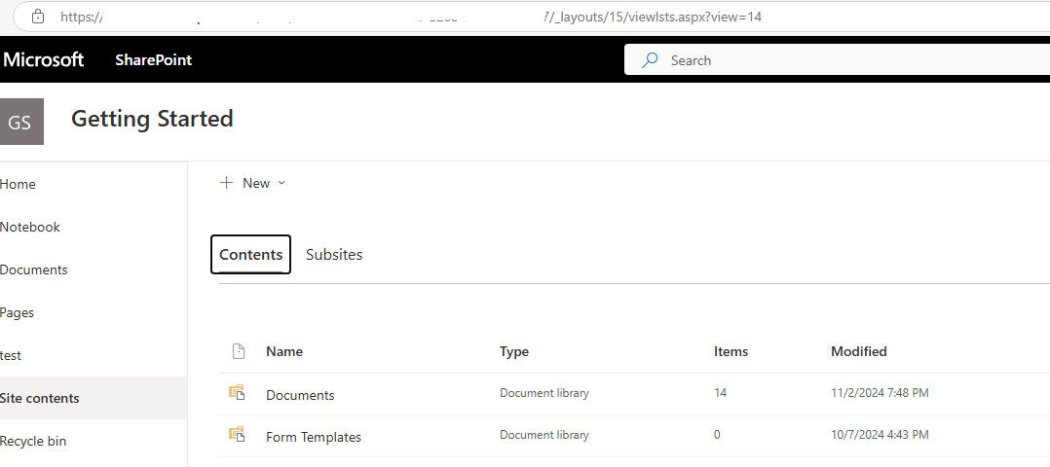Open Recycle bin in left navigation
Image resolution: width=1050 pixels, height=467 pixels.
(x=33, y=441)
